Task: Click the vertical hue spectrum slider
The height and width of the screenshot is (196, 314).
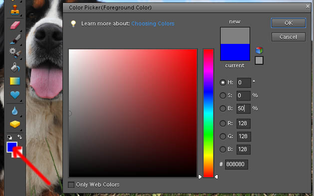Action: [208, 113]
